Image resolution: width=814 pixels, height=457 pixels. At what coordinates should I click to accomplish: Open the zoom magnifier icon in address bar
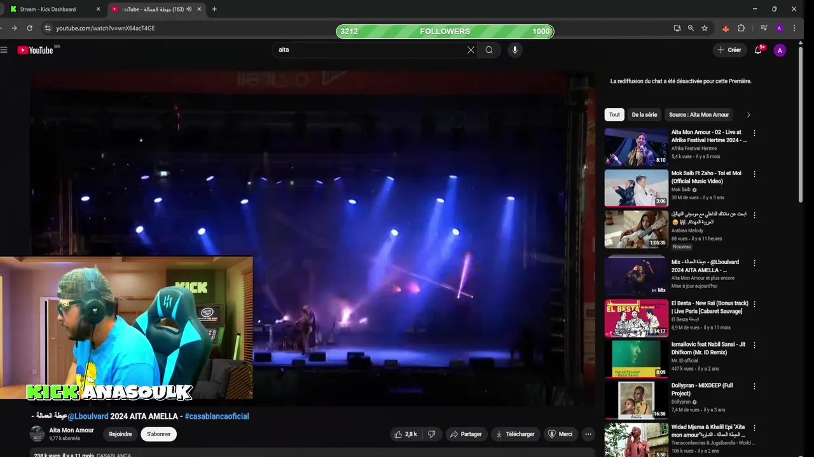691,29
